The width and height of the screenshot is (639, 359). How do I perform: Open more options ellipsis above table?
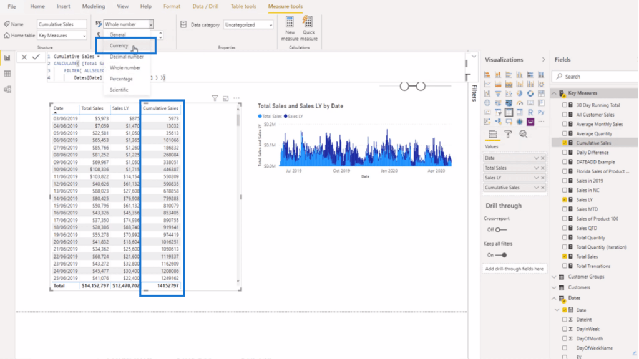pyautogui.click(x=237, y=98)
